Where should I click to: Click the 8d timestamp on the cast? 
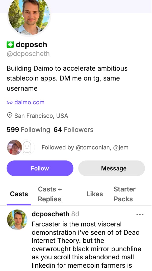coord(75,214)
